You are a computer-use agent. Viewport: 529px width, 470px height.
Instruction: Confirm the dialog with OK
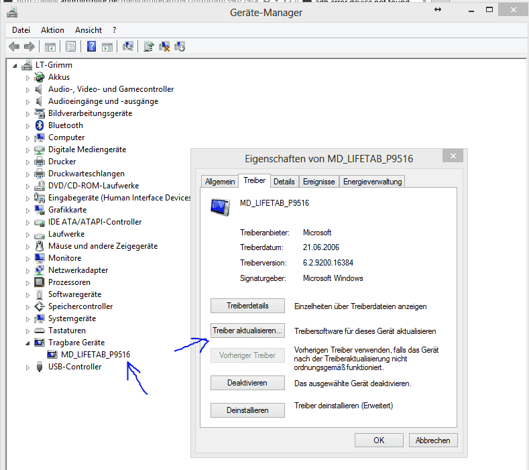tap(379, 440)
